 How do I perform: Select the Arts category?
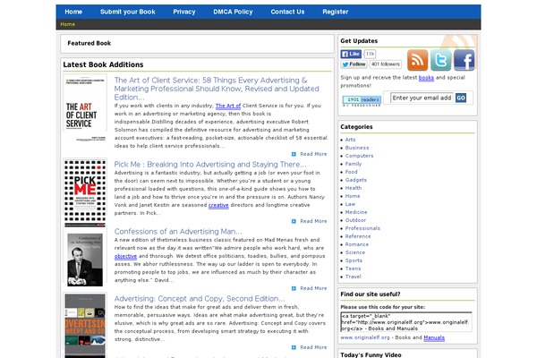click(350, 140)
